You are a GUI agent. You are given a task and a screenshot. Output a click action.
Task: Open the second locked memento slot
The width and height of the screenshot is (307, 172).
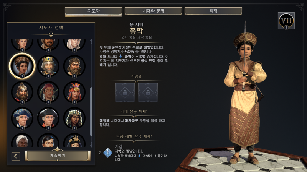pyautogui.click(x=148, y=92)
